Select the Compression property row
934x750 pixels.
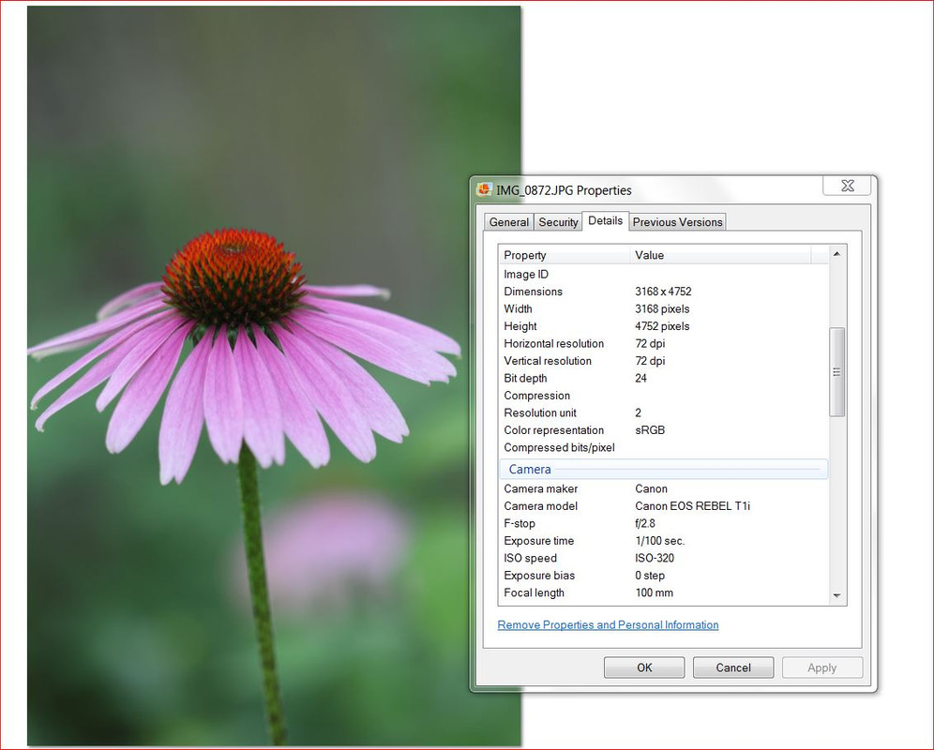[663, 396]
